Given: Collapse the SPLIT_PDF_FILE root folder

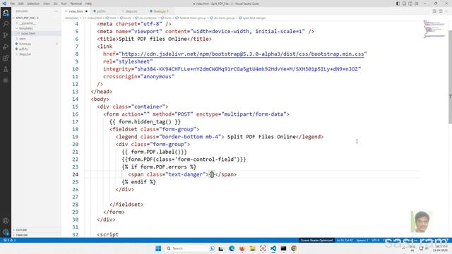Looking at the screenshot, I should [x=27, y=18].
